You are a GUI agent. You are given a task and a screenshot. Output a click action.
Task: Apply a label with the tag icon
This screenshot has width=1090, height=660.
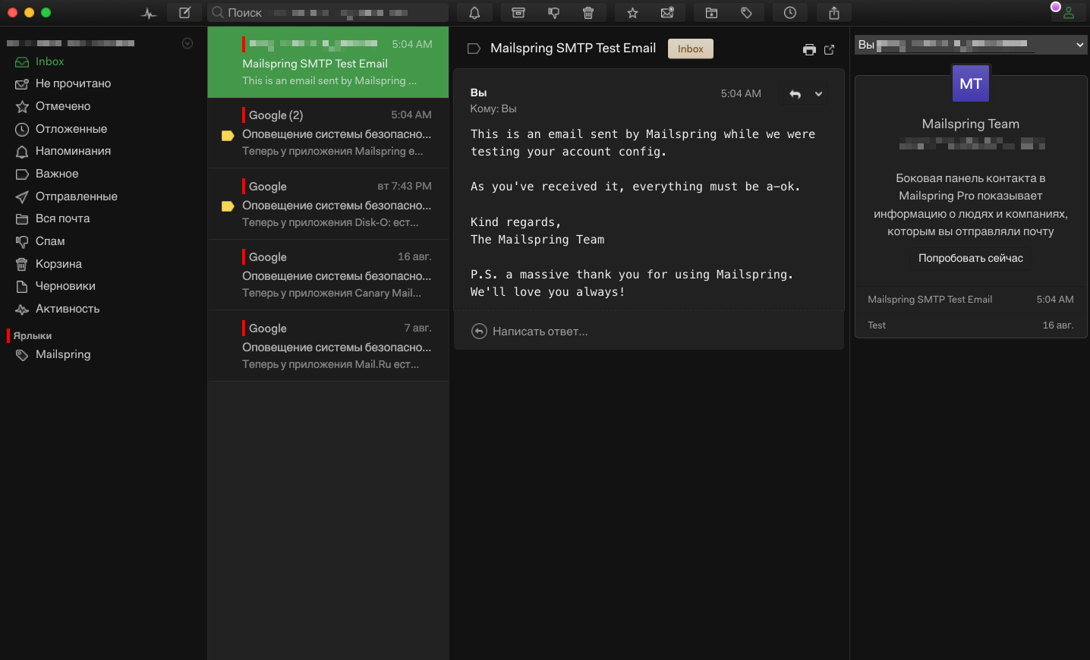746,13
